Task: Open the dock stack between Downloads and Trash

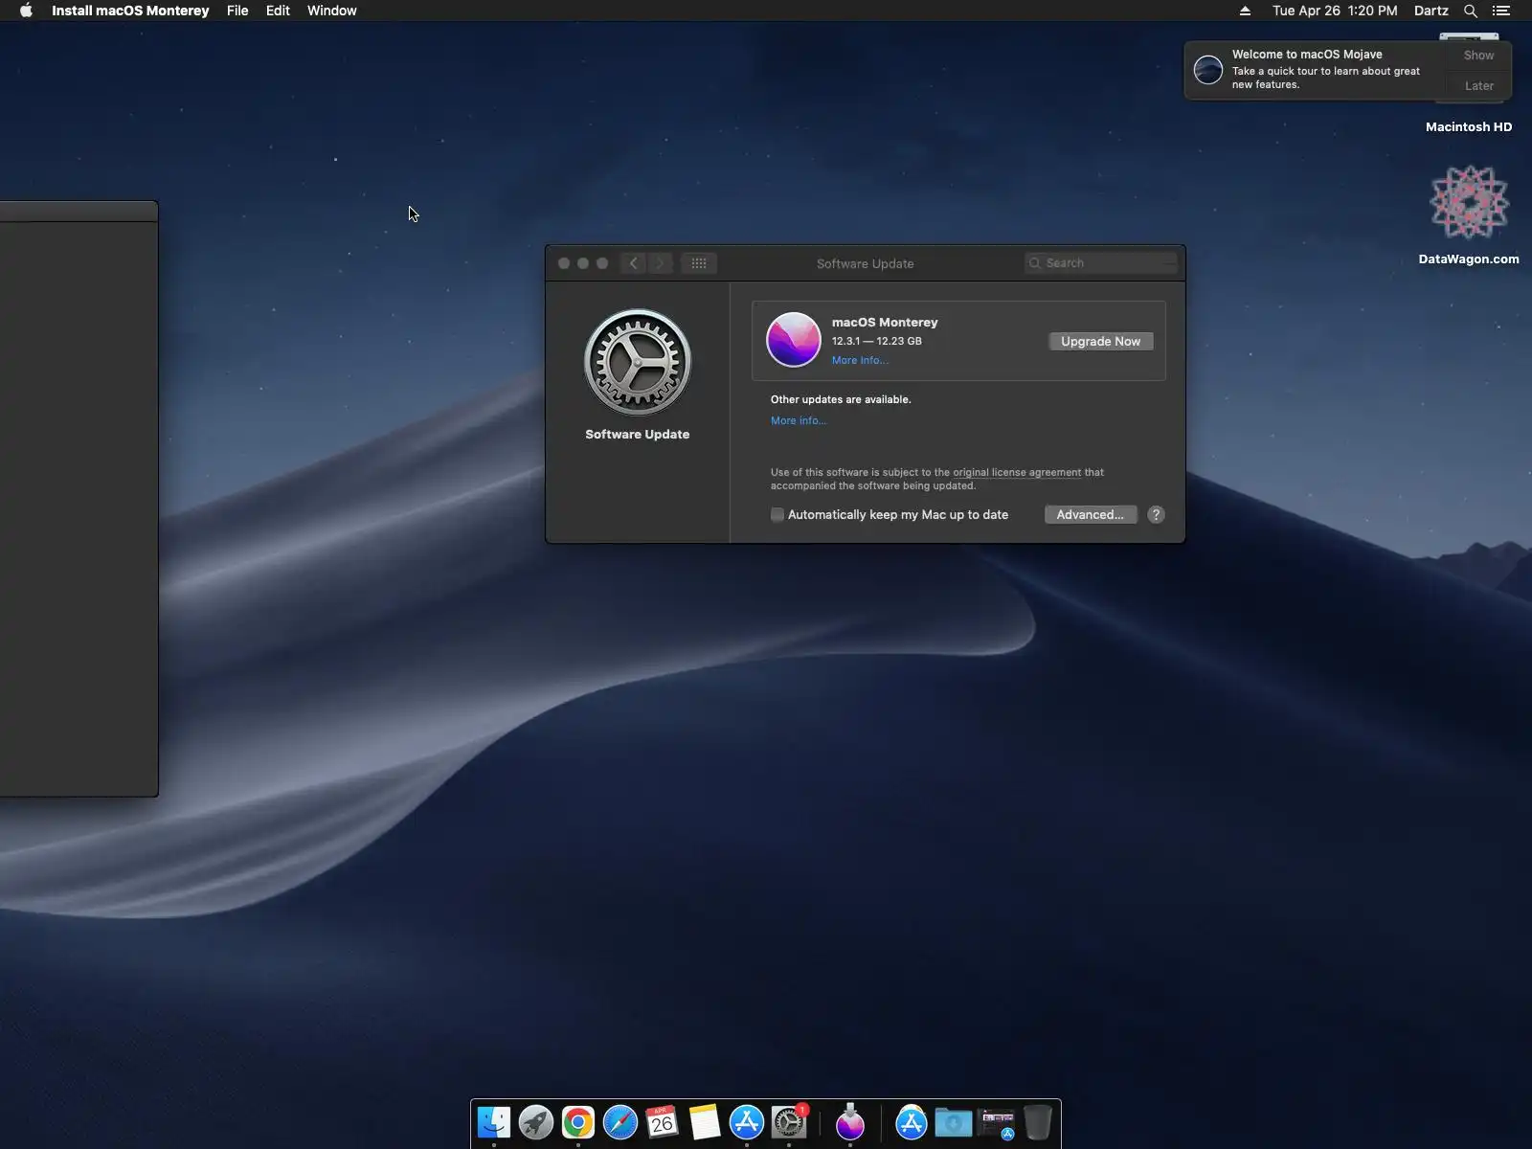Action: 996,1122
